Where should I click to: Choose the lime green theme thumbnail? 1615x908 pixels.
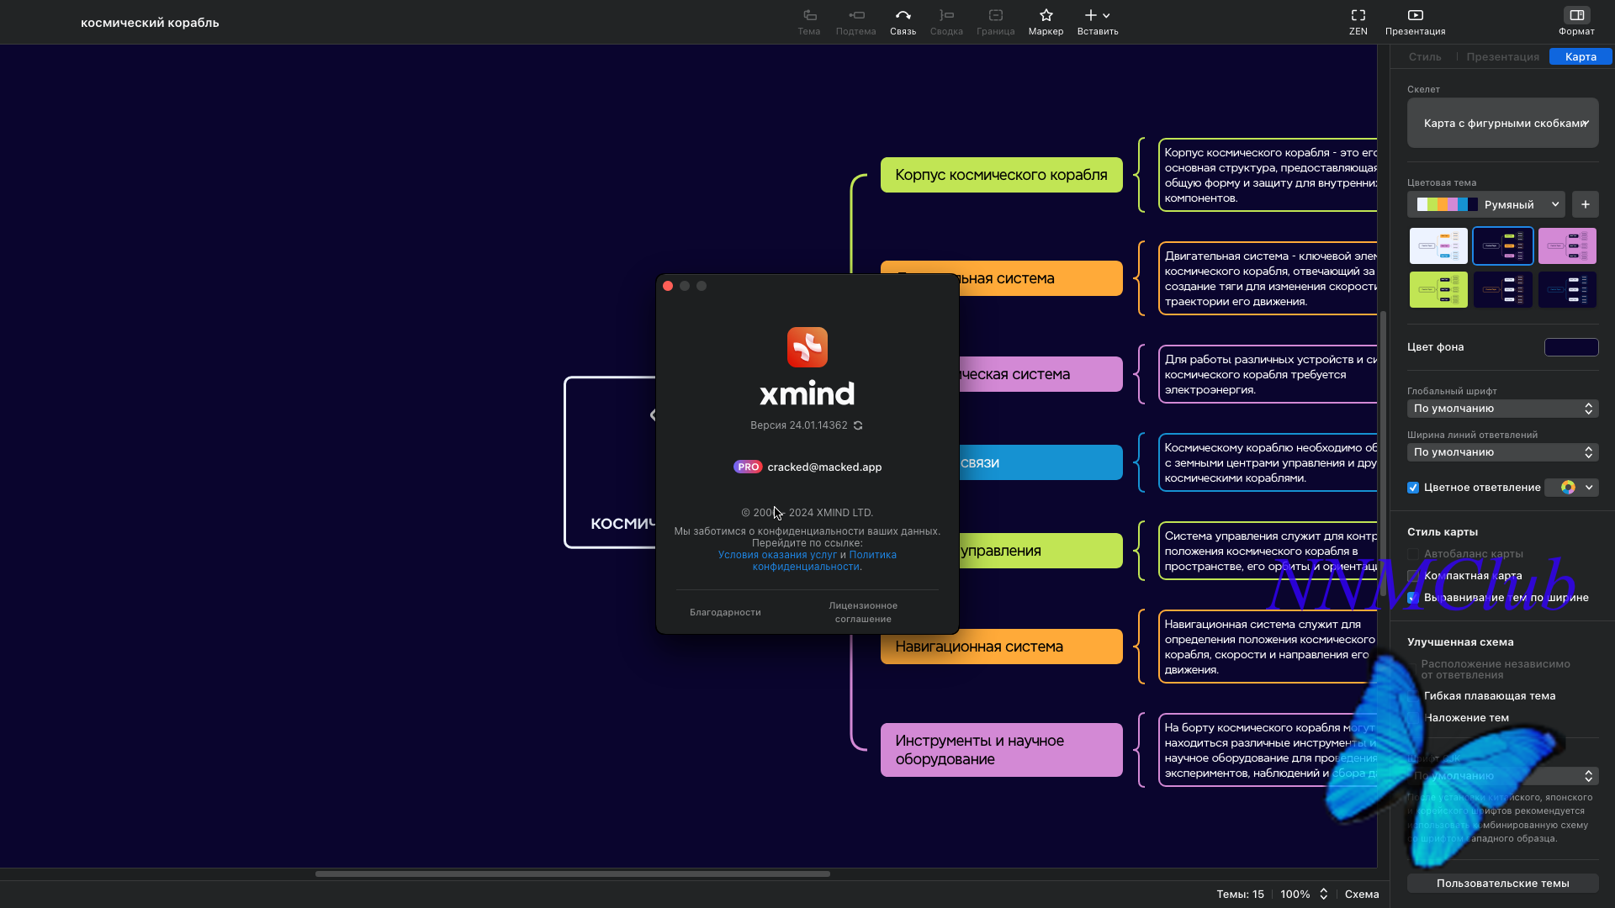[1438, 289]
